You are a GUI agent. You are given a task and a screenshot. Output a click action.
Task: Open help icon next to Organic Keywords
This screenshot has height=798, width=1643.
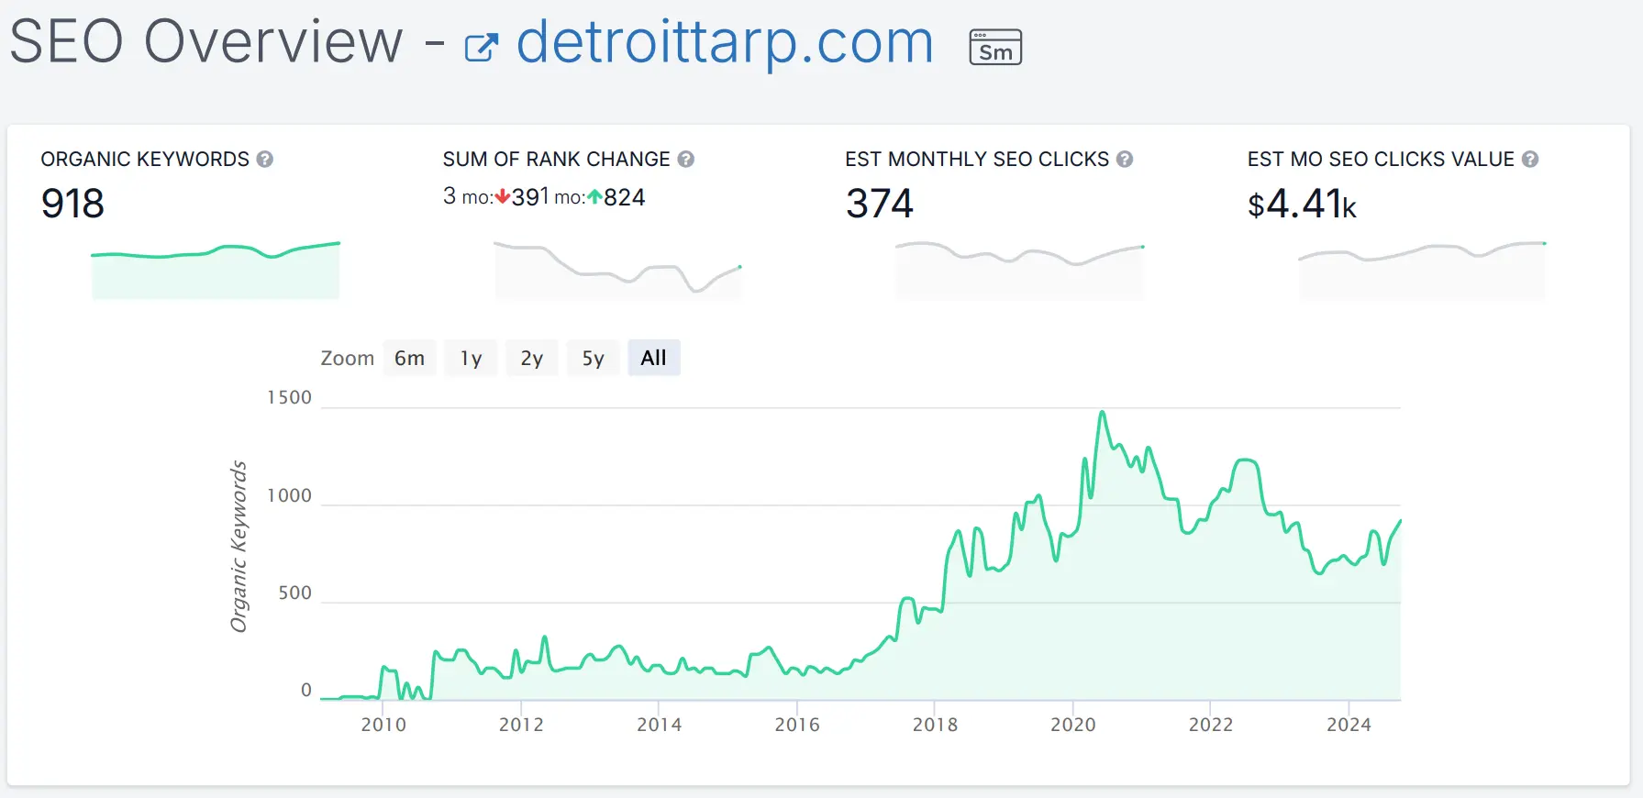click(265, 160)
